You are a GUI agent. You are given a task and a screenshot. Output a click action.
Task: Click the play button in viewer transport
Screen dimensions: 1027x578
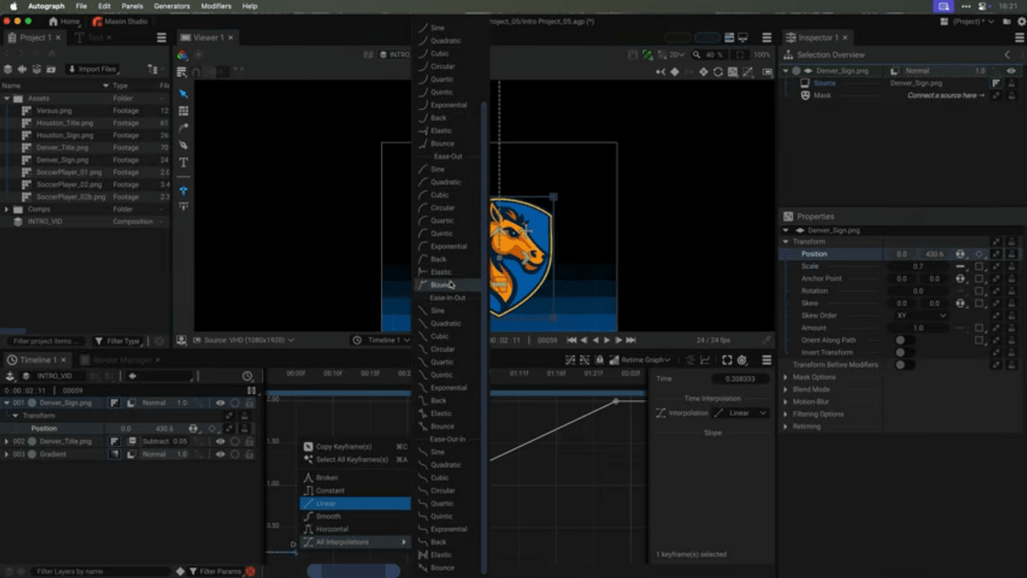click(x=607, y=340)
